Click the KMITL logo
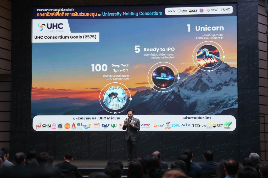Image resolution: width=268 pixels, height=178 pixels. (97, 126)
